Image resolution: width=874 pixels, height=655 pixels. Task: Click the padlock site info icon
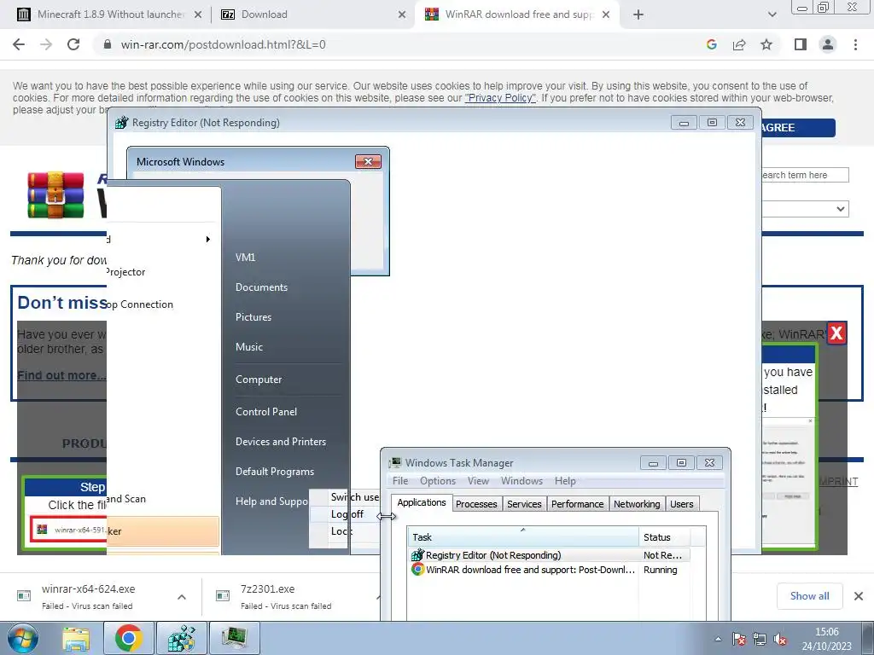[108, 44]
